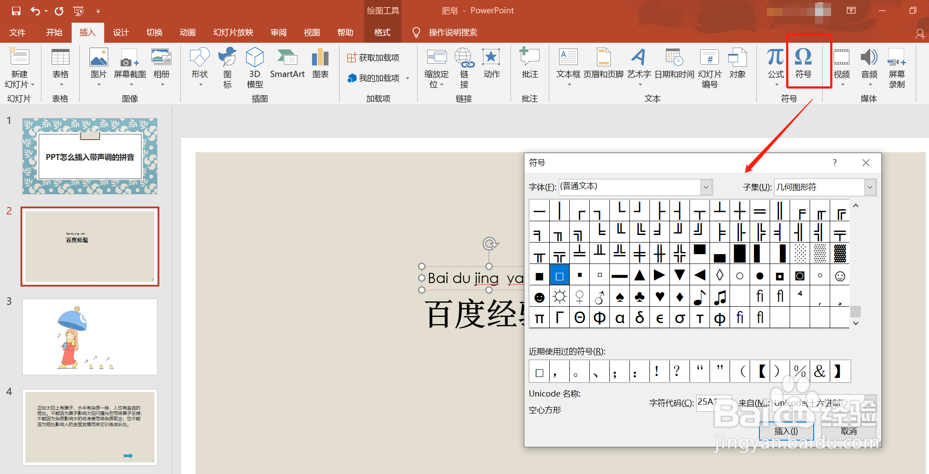Click the Undo arrow icon
The width and height of the screenshot is (929, 474).
(36, 11)
